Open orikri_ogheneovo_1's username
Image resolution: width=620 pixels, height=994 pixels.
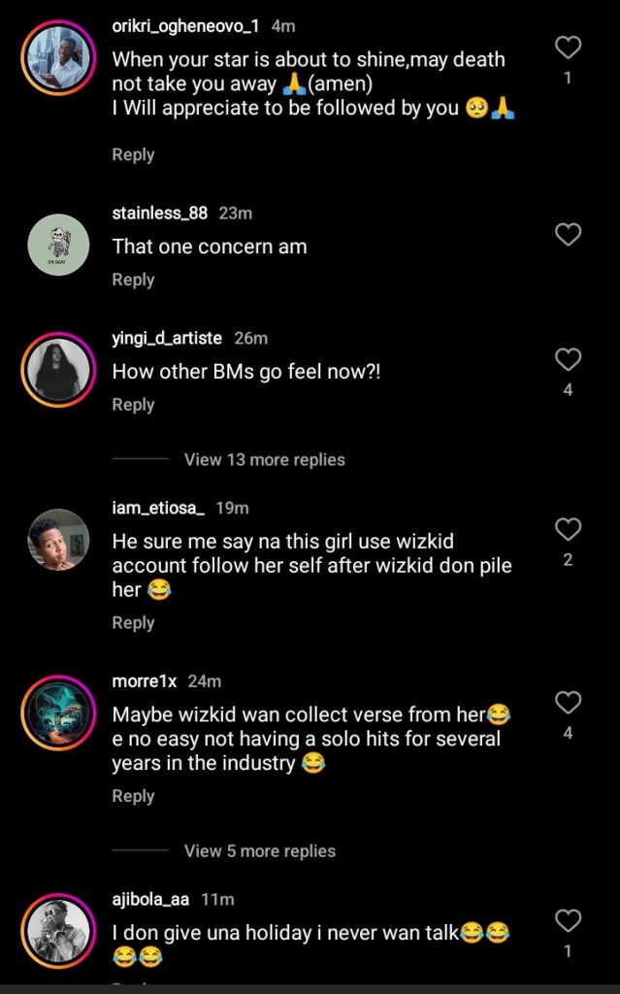click(x=180, y=28)
